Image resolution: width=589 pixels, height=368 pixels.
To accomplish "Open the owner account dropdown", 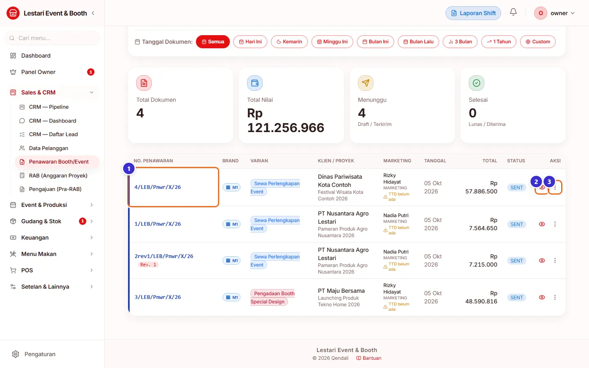I will pos(555,13).
